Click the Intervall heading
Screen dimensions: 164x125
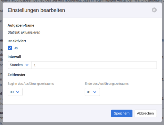[14, 57]
